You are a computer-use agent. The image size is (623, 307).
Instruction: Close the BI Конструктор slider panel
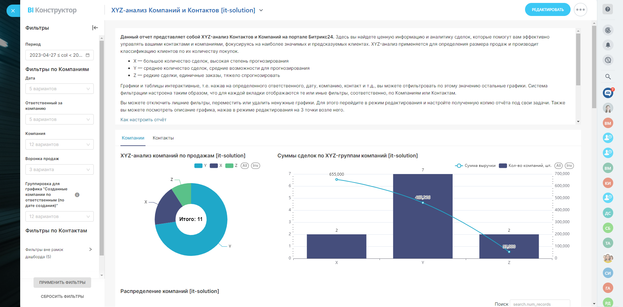(x=13, y=11)
